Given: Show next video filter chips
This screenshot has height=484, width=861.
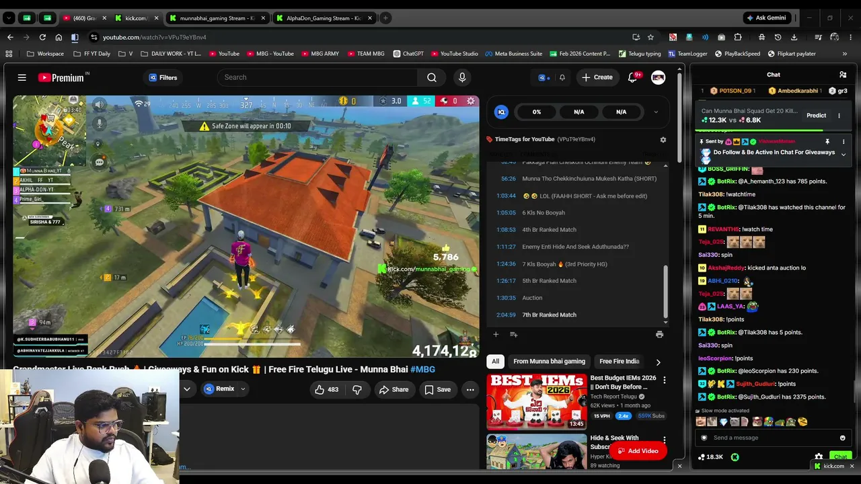Looking at the screenshot, I should [x=658, y=362].
